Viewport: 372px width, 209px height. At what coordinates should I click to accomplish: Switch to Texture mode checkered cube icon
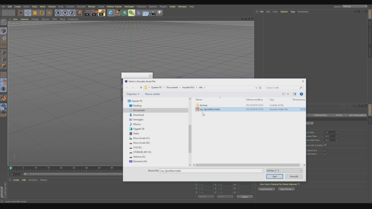pyautogui.click(x=3, y=38)
